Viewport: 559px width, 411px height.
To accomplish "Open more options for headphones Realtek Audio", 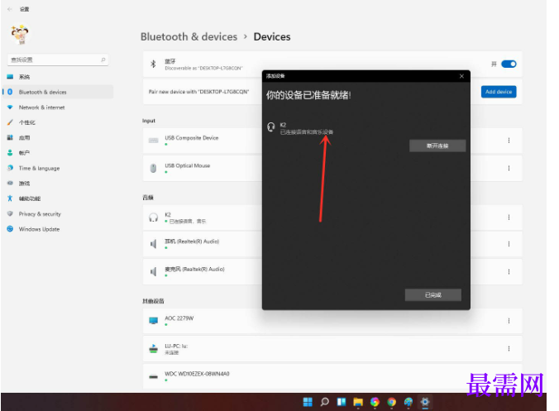I will coord(509,244).
